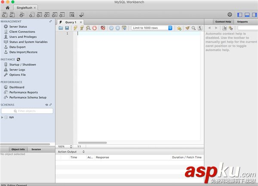Open find panel magnifier icon
The height and width of the screenshot is (186, 258).
[193, 28]
